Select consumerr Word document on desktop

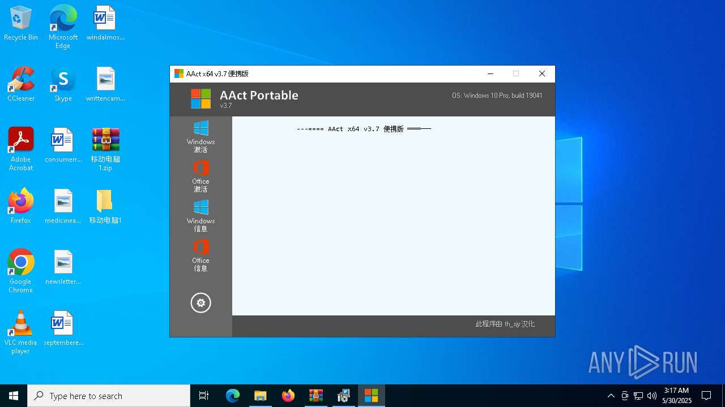(x=63, y=145)
